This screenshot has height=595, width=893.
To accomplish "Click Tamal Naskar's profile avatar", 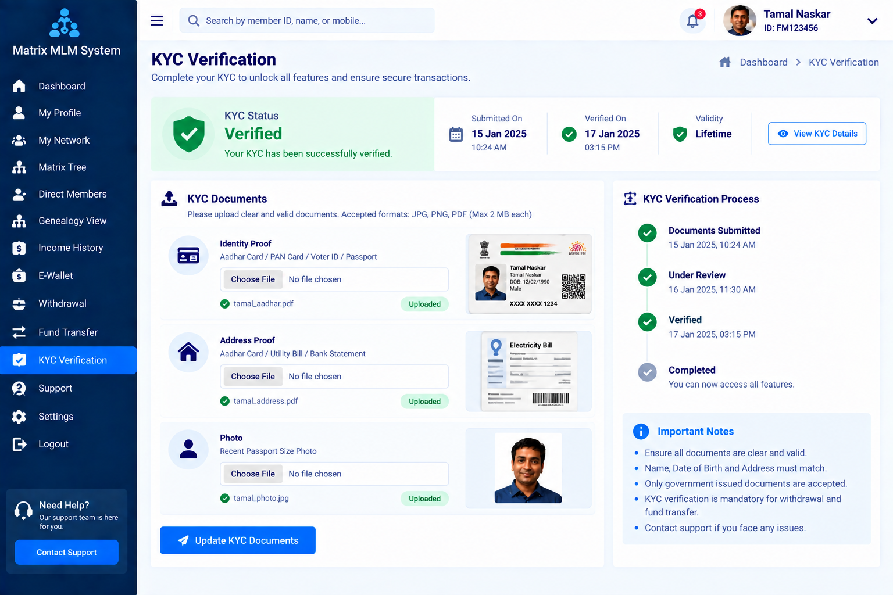I will (740, 21).
